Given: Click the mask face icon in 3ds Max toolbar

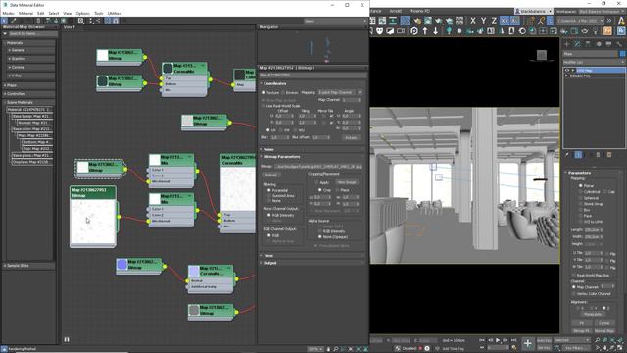Looking at the screenshot, I should pyautogui.click(x=379, y=31).
